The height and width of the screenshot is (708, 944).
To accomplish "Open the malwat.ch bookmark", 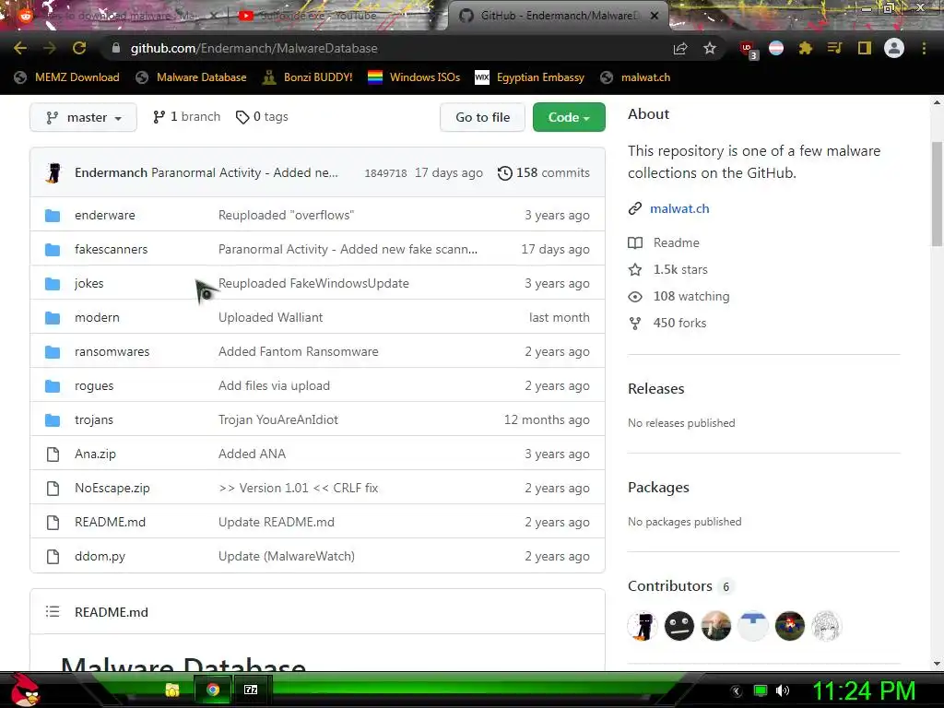I will (x=635, y=77).
